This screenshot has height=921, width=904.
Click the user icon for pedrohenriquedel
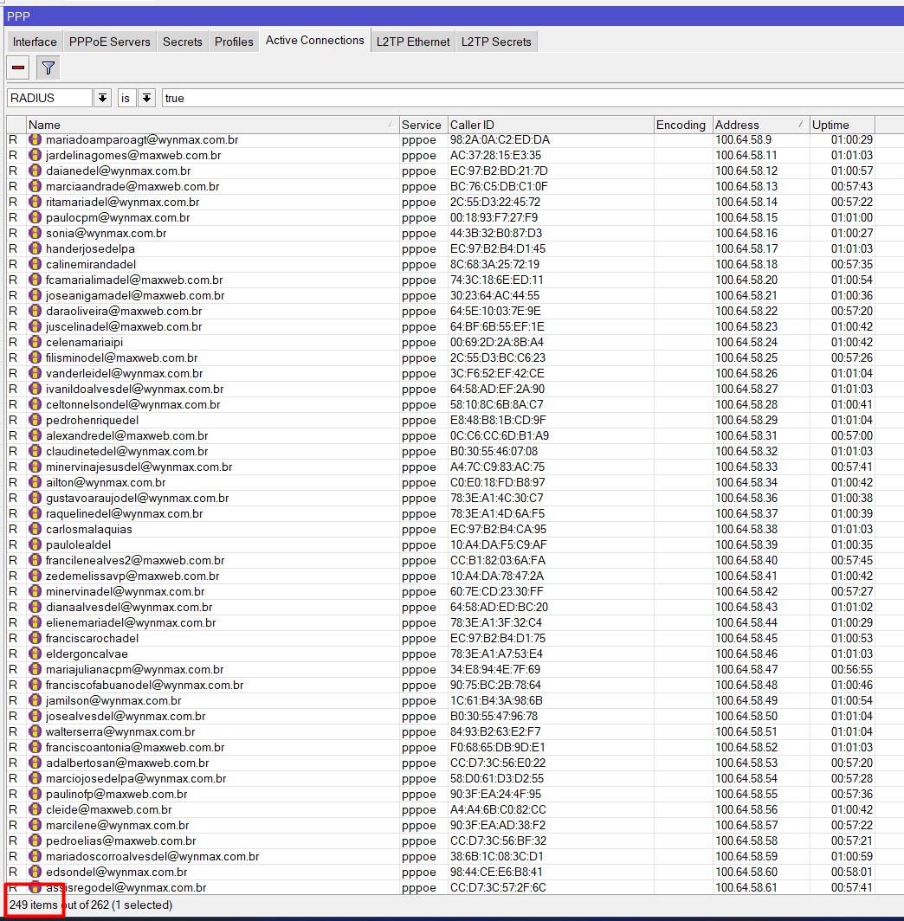pos(36,420)
